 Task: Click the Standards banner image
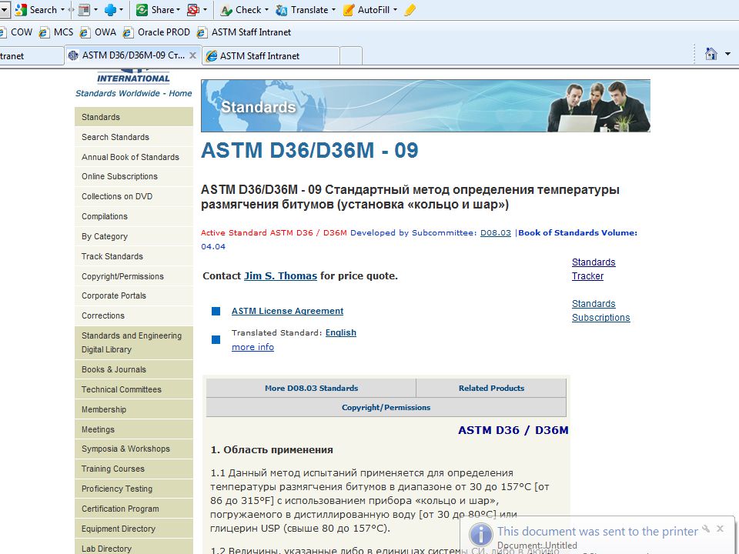pos(426,105)
